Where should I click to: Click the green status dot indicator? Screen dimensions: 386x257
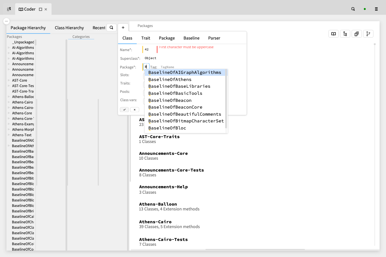tap(365, 9)
